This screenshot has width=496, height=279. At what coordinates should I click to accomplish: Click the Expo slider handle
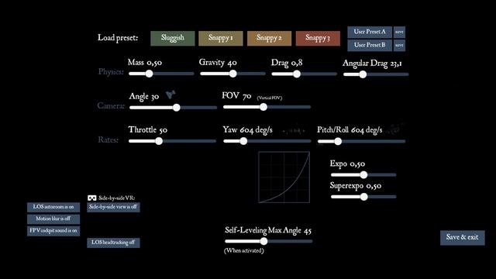point(363,174)
